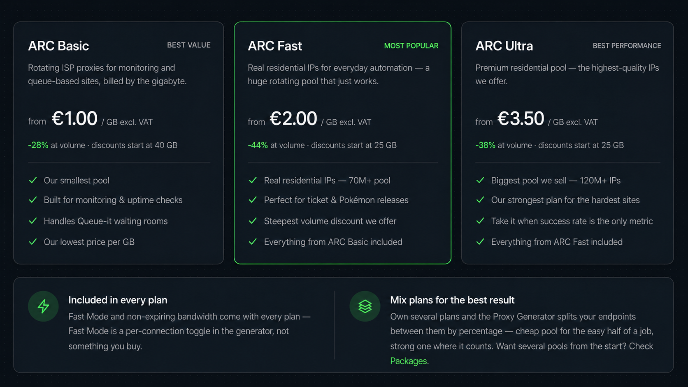Viewport: 688px width, 387px height.
Task: Select the ARC Ultra plan title
Action: tap(504, 46)
